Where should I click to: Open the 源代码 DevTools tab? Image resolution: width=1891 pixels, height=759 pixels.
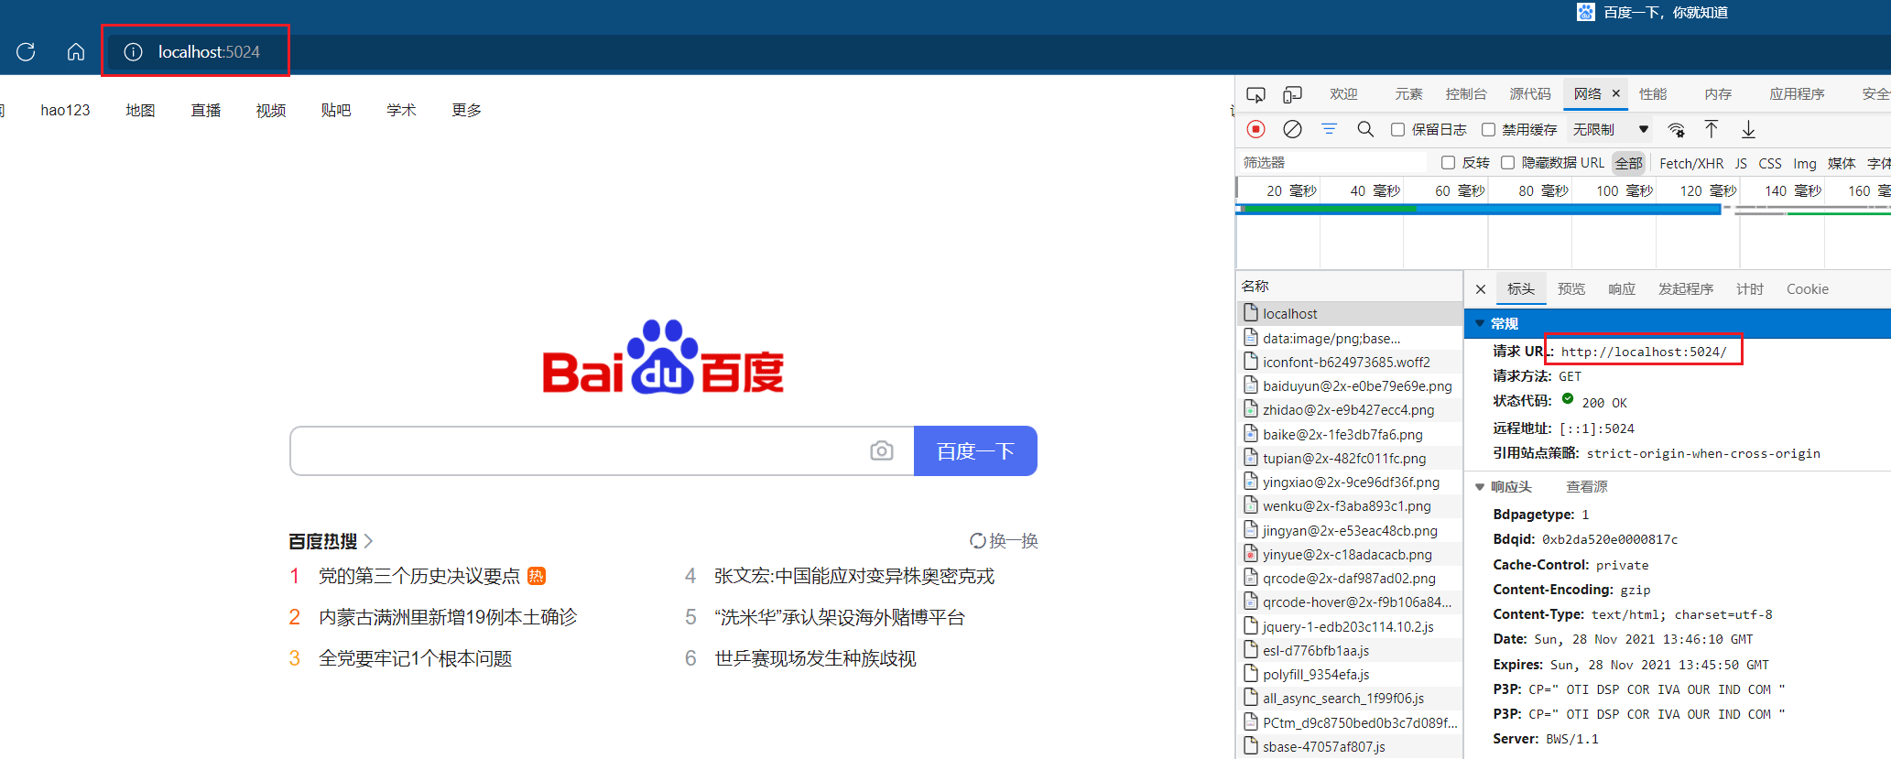pos(1530,94)
